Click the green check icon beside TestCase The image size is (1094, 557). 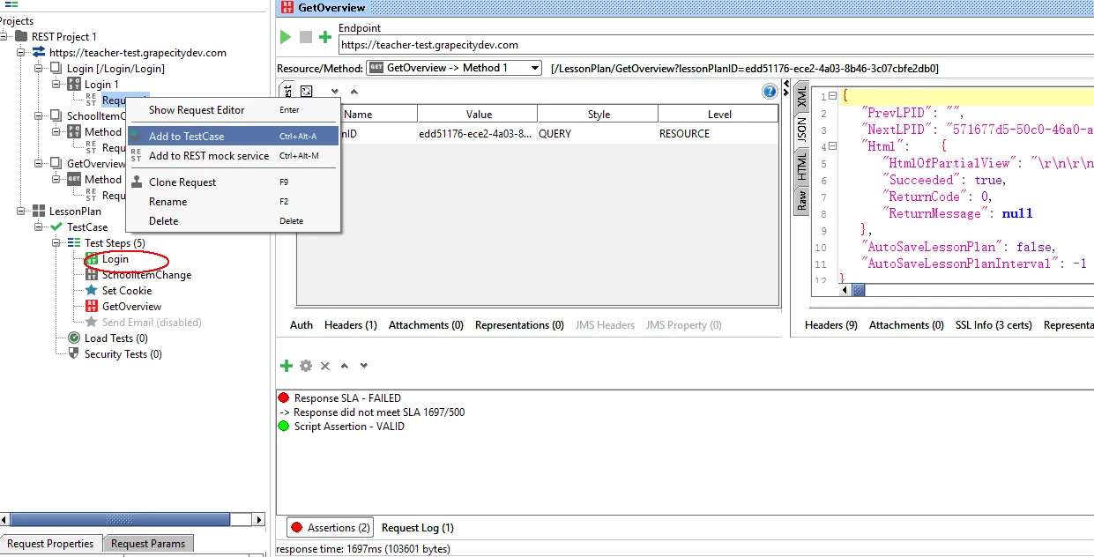tap(57, 227)
